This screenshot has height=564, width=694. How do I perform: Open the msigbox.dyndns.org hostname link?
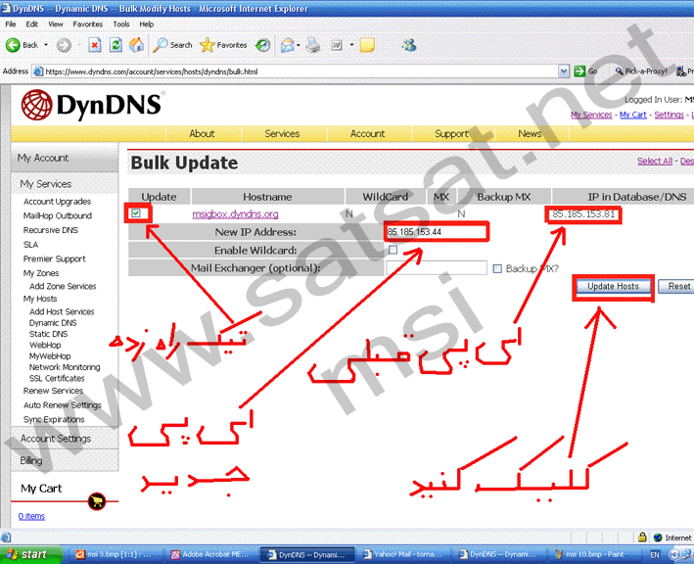coord(235,214)
